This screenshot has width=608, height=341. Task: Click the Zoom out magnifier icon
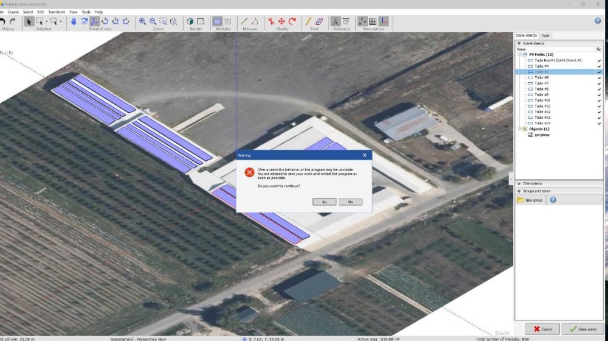click(x=153, y=21)
